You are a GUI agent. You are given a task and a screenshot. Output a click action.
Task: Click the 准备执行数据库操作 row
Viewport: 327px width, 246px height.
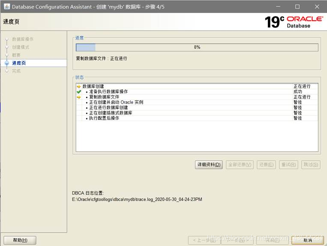point(197,92)
